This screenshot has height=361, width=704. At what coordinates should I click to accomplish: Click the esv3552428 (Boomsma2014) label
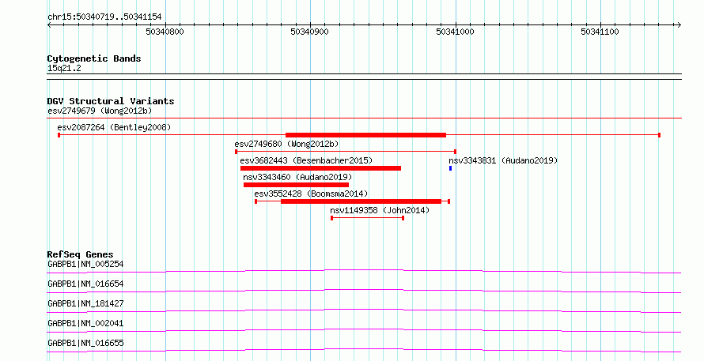(x=311, y=194)
